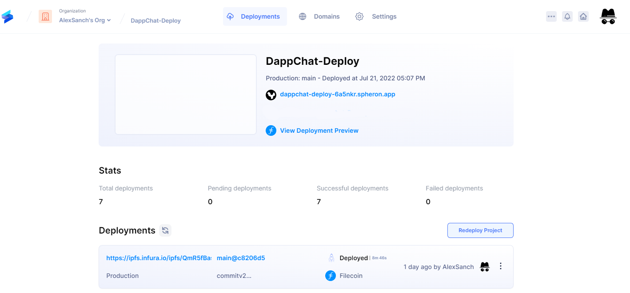
Task: Click the deployment preview thumbnail
Action: coord(186,95)
